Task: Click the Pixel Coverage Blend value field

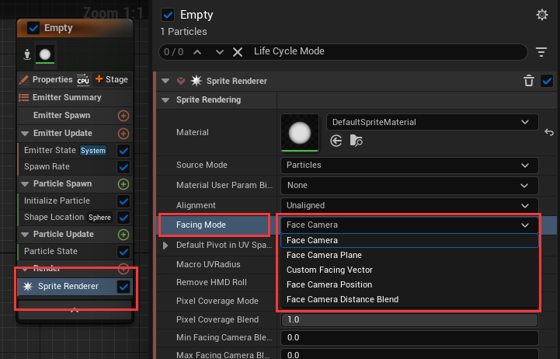Action: [409, 320]
